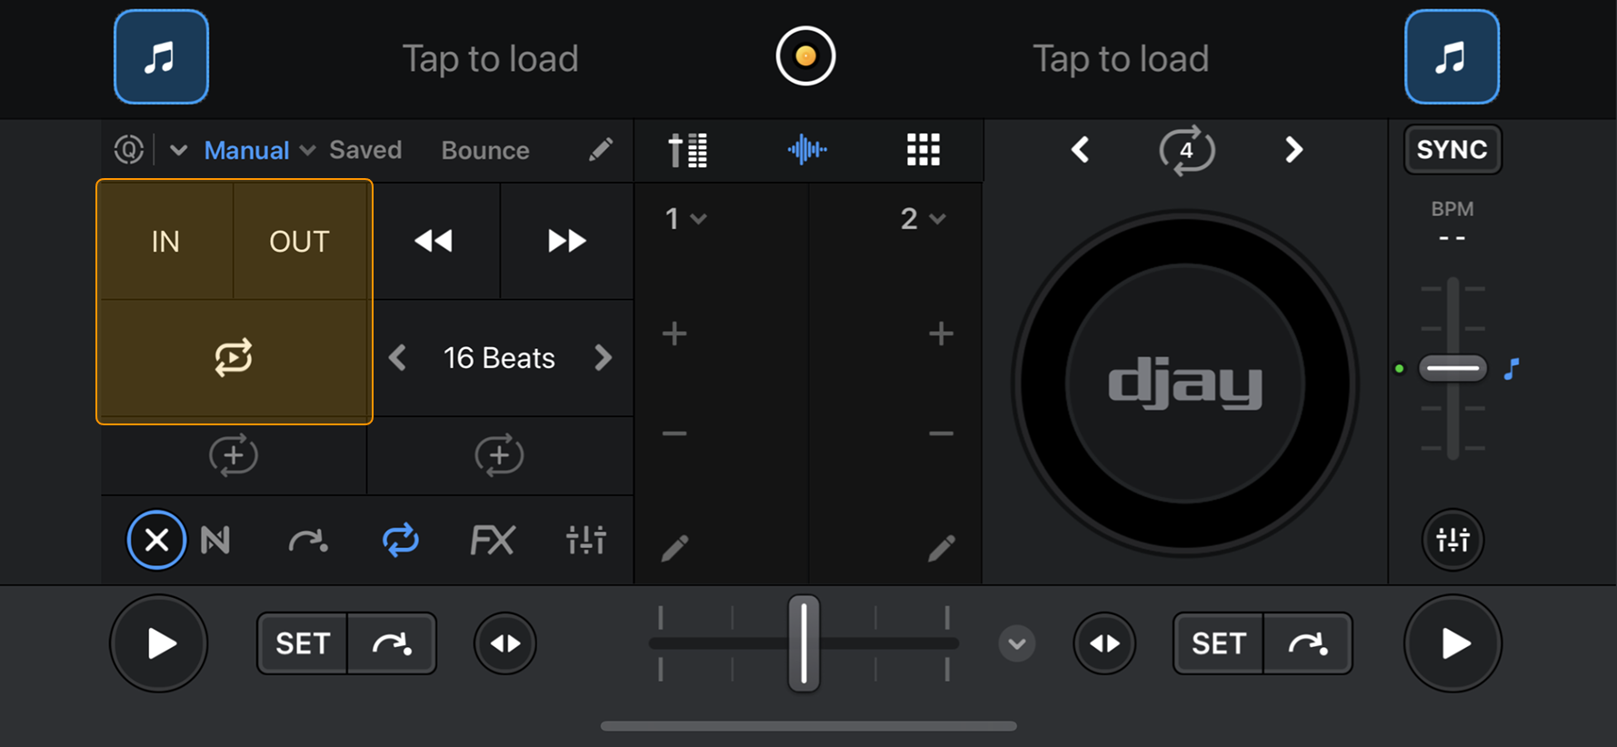
Task: Expand the dropdown chevron beside the Q icon
Action: 178,150
